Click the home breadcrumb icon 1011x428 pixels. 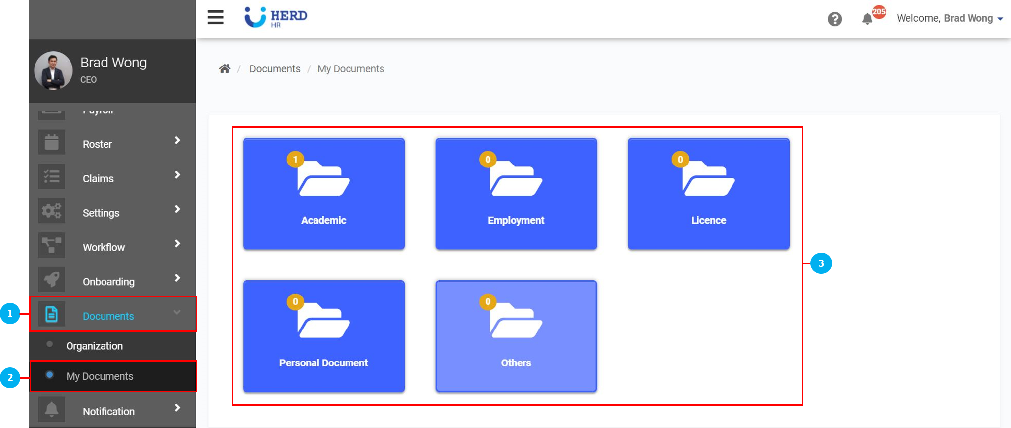click(x=225, y=69)
